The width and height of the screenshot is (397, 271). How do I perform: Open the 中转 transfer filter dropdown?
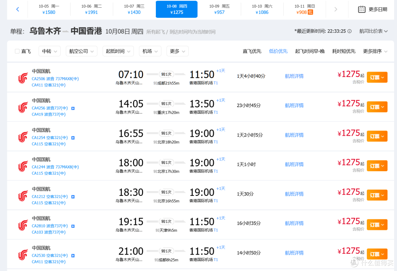tap(50, 51)
